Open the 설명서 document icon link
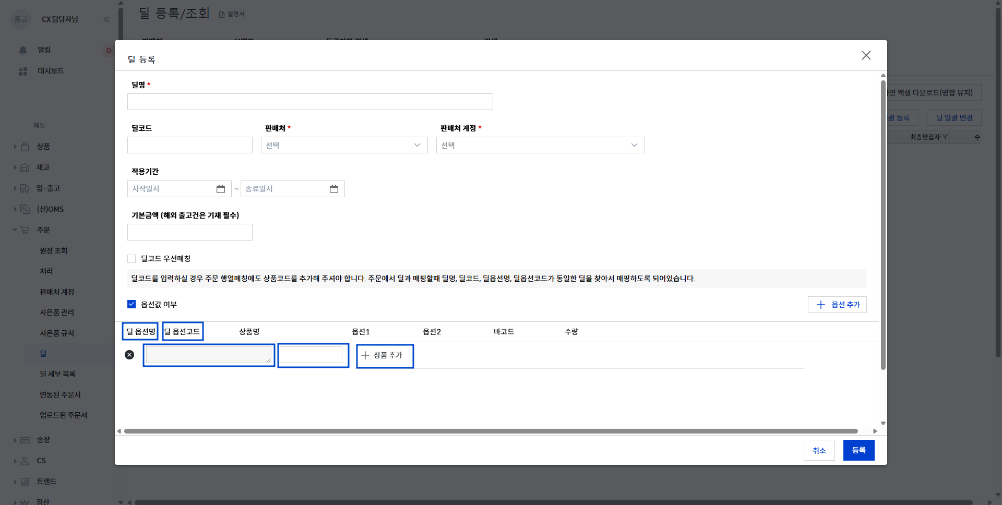1002x505 pixels. click(x=222, y=14)
